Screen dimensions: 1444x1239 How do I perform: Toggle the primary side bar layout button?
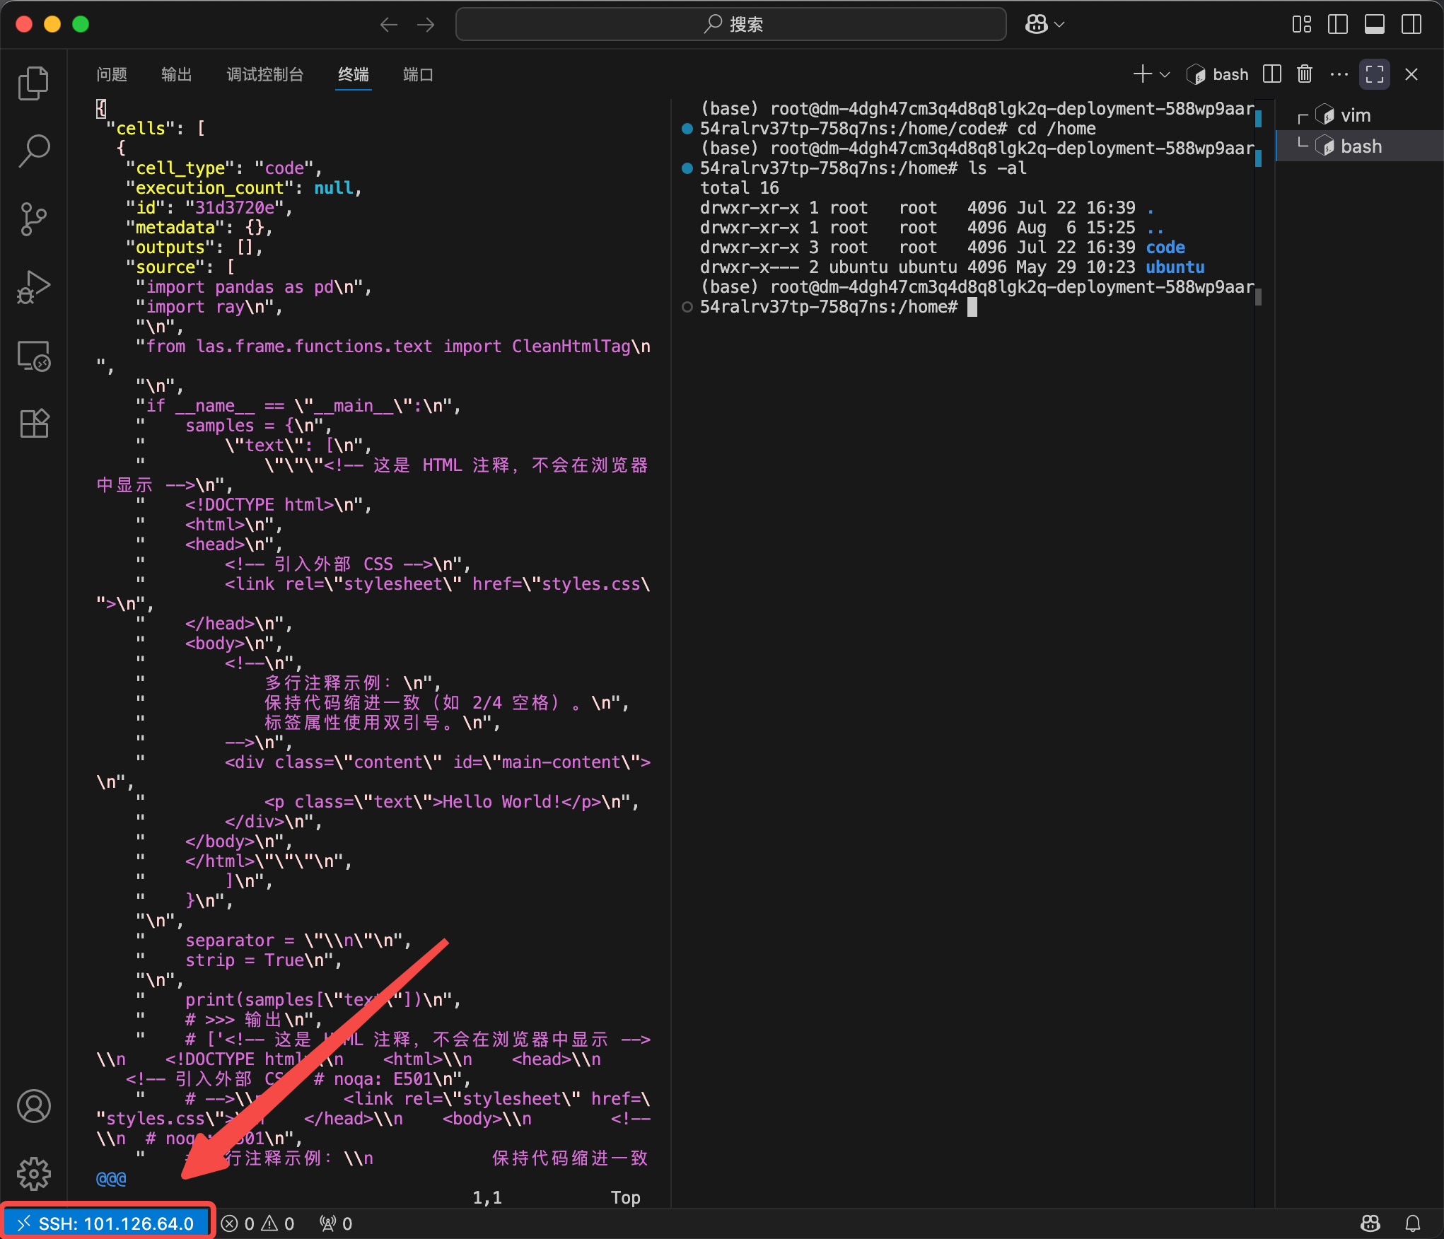point(1338,24)
